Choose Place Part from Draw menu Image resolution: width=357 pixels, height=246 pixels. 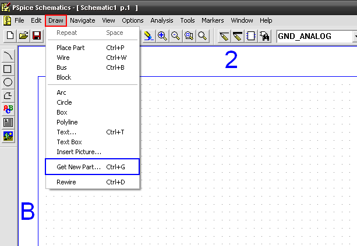(93, 48)
